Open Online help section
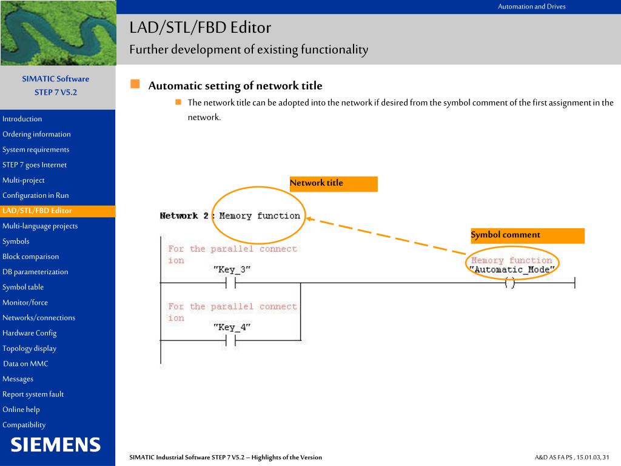The image size is (621, 466). pyautogui.click(x=21, y=410)
